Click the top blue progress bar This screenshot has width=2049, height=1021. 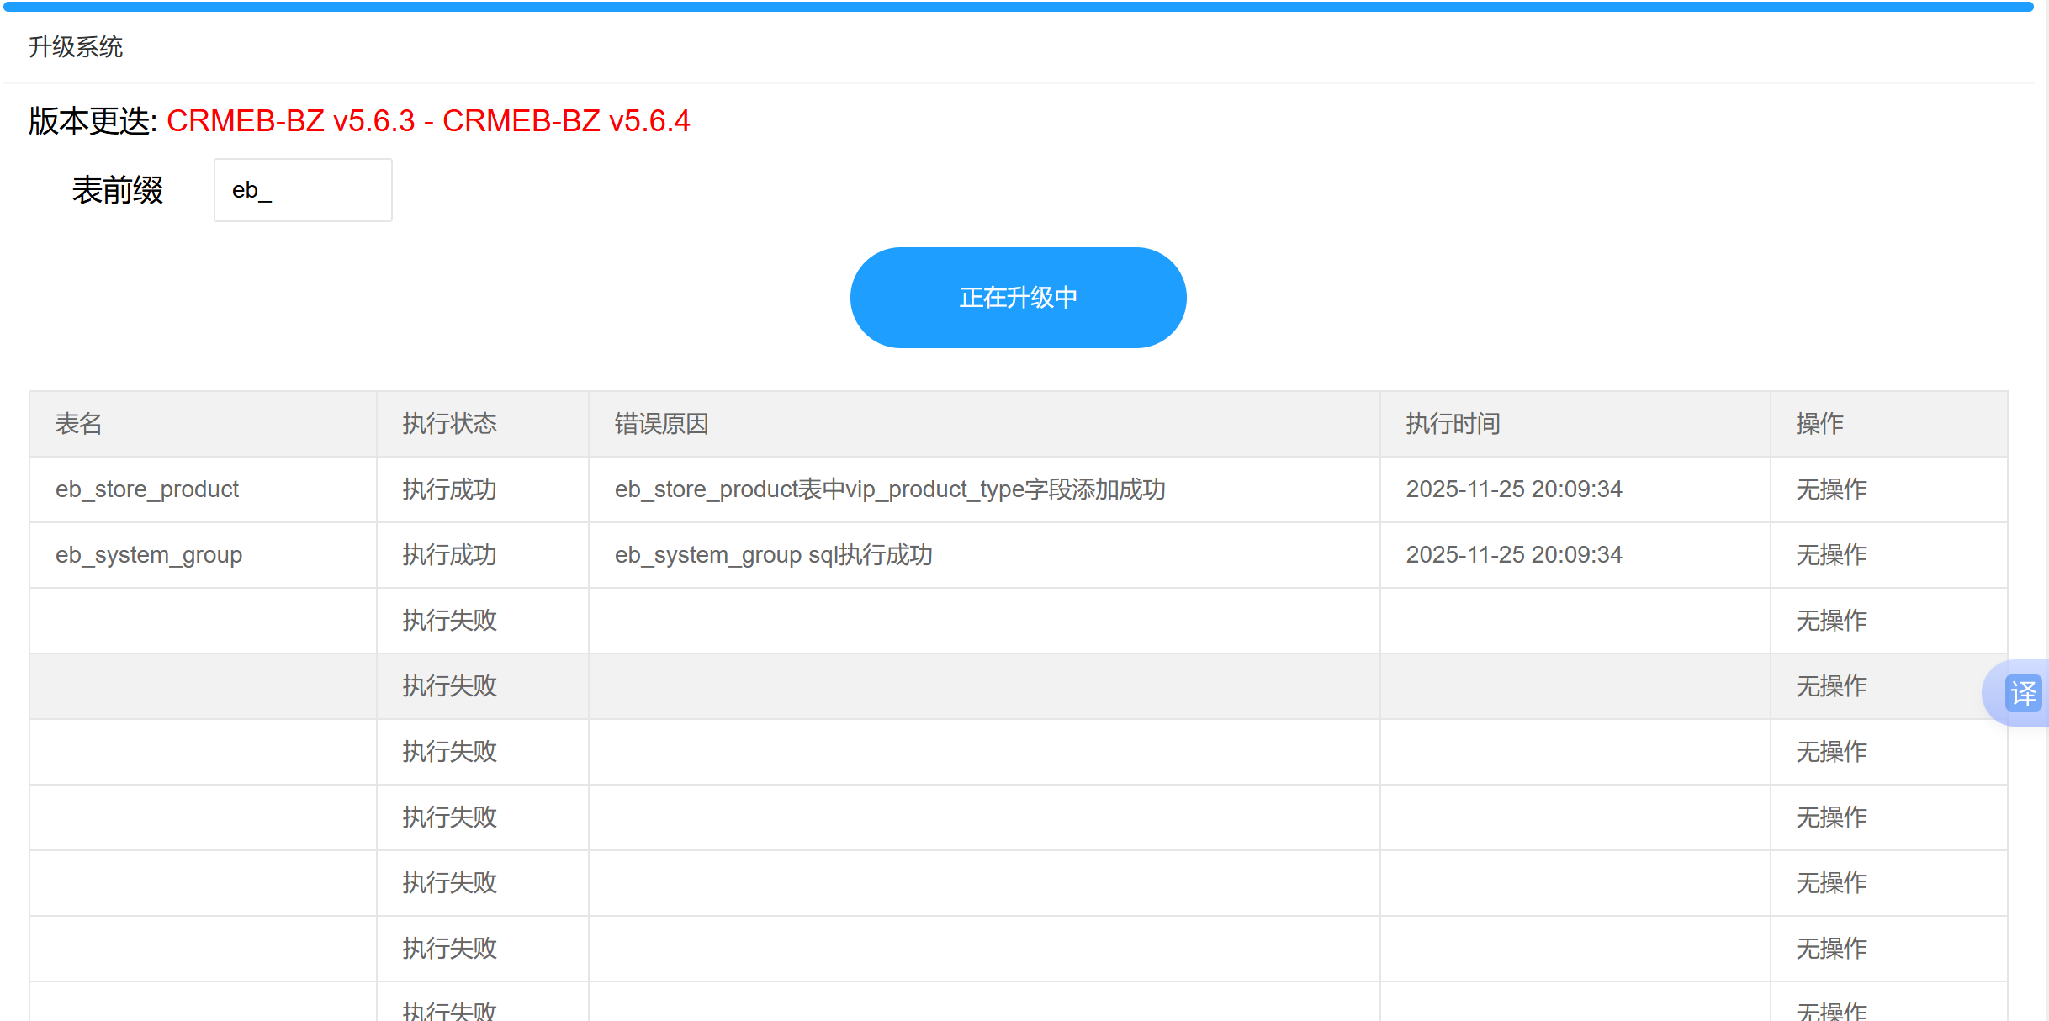click(x=1018, y=7)
